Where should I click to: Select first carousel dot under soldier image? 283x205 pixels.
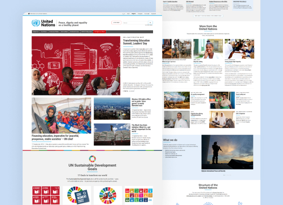224,175
